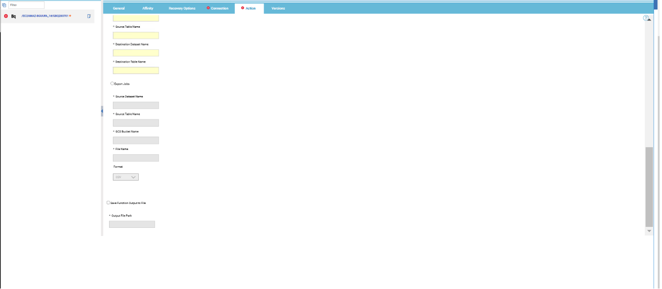
Task: Click the red error icon beside Bq job
Action: point(6,16)
